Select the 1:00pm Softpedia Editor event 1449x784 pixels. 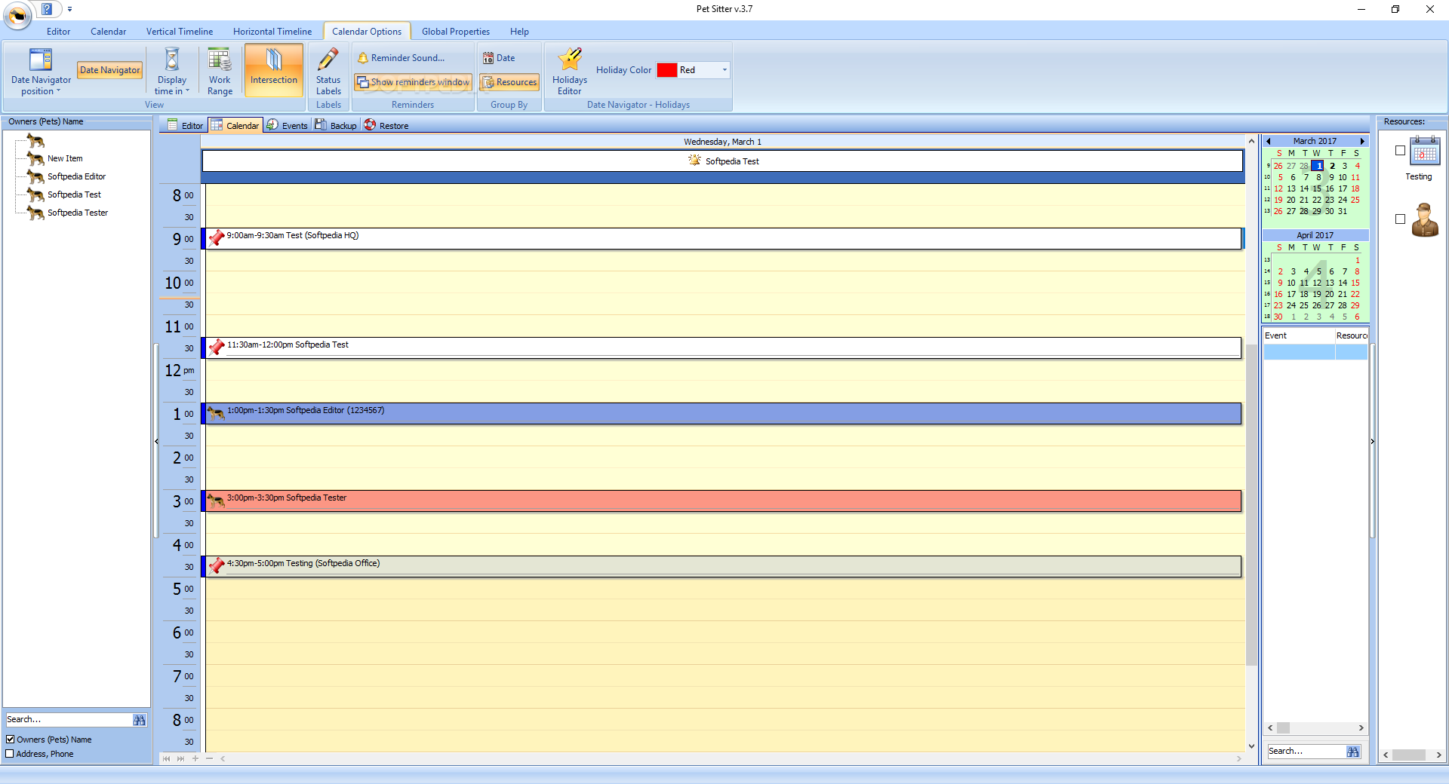[723, 413]
